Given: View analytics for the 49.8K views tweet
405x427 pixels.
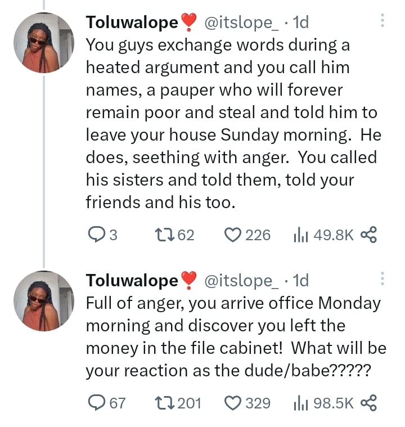Looking at the screenshot, I should [x=298, y=235].
